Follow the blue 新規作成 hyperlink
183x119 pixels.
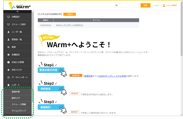coord(89,76)
